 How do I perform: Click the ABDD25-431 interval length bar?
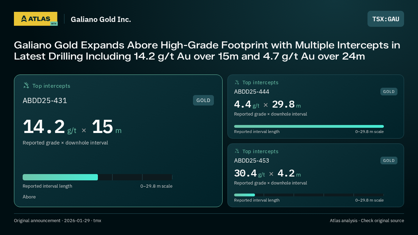tap(98, 177)
